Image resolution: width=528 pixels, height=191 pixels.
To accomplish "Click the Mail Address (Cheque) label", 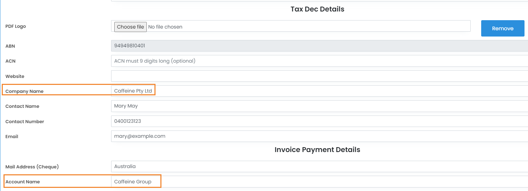I will coord(32,167).
